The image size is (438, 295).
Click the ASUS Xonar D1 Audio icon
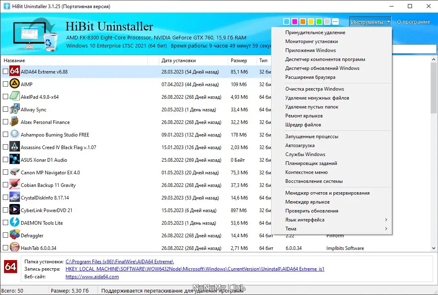pyautogui.click(x=15, y=159)
